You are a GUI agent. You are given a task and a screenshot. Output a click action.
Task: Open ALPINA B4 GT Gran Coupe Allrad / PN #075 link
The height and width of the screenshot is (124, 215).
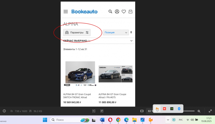tap(112, 96)
